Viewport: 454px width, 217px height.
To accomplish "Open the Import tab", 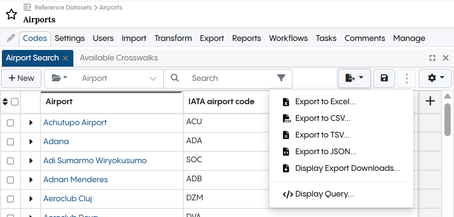I will click(134, 39).
